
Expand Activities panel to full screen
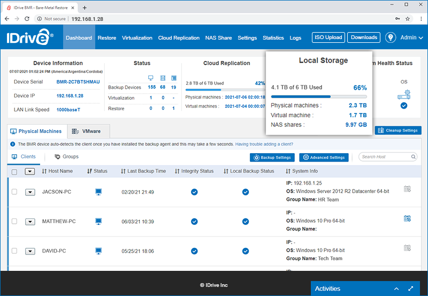[410, 289]
